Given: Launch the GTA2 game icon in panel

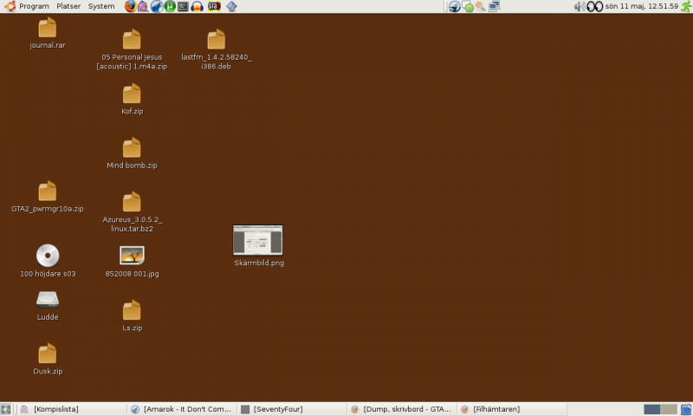Looking at the screenshot, I should pyautogui.click(x=213, y=6).
